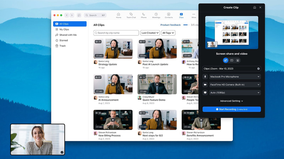Open the Trash folder in sidebar
This screenshot has height=159, width=284.
[x=62, y=46]
